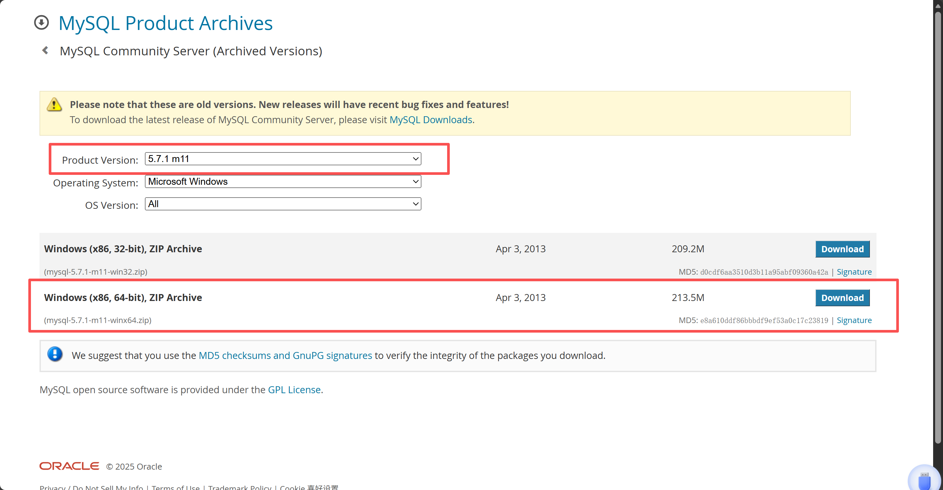Expand the Operating System dropdown
This screenshot has width=943, height=490.
click(x=283, y=182)
